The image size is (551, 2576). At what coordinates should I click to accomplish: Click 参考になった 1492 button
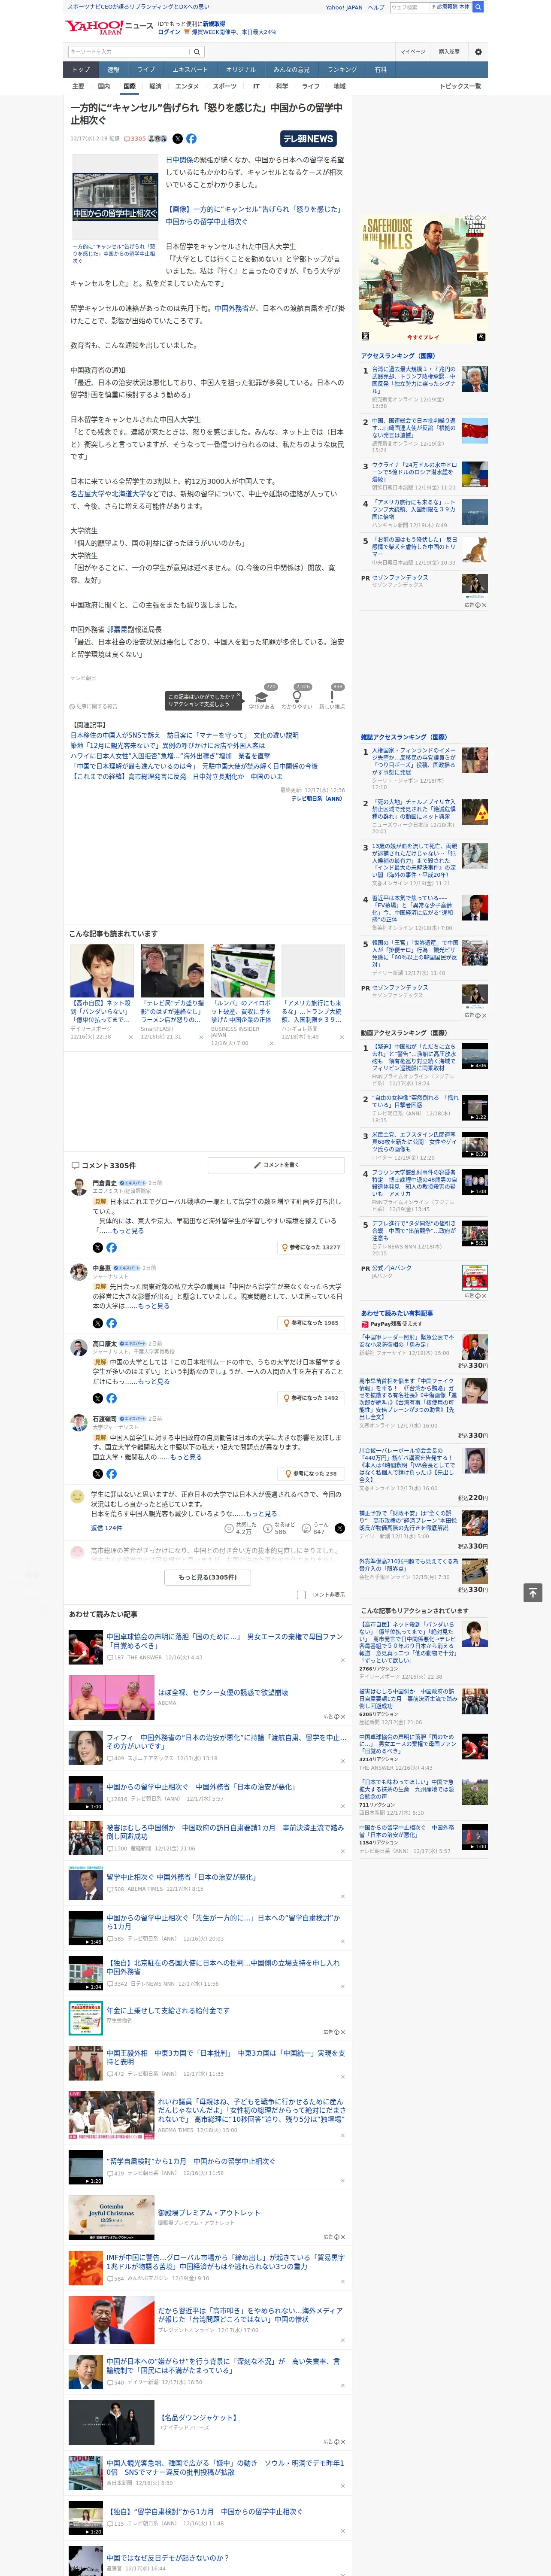[311, 1398]
